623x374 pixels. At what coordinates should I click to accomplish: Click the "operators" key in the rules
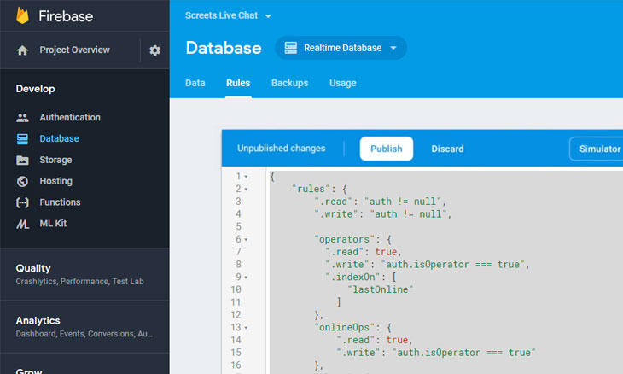pyautogui.click(x=345, y=239)
